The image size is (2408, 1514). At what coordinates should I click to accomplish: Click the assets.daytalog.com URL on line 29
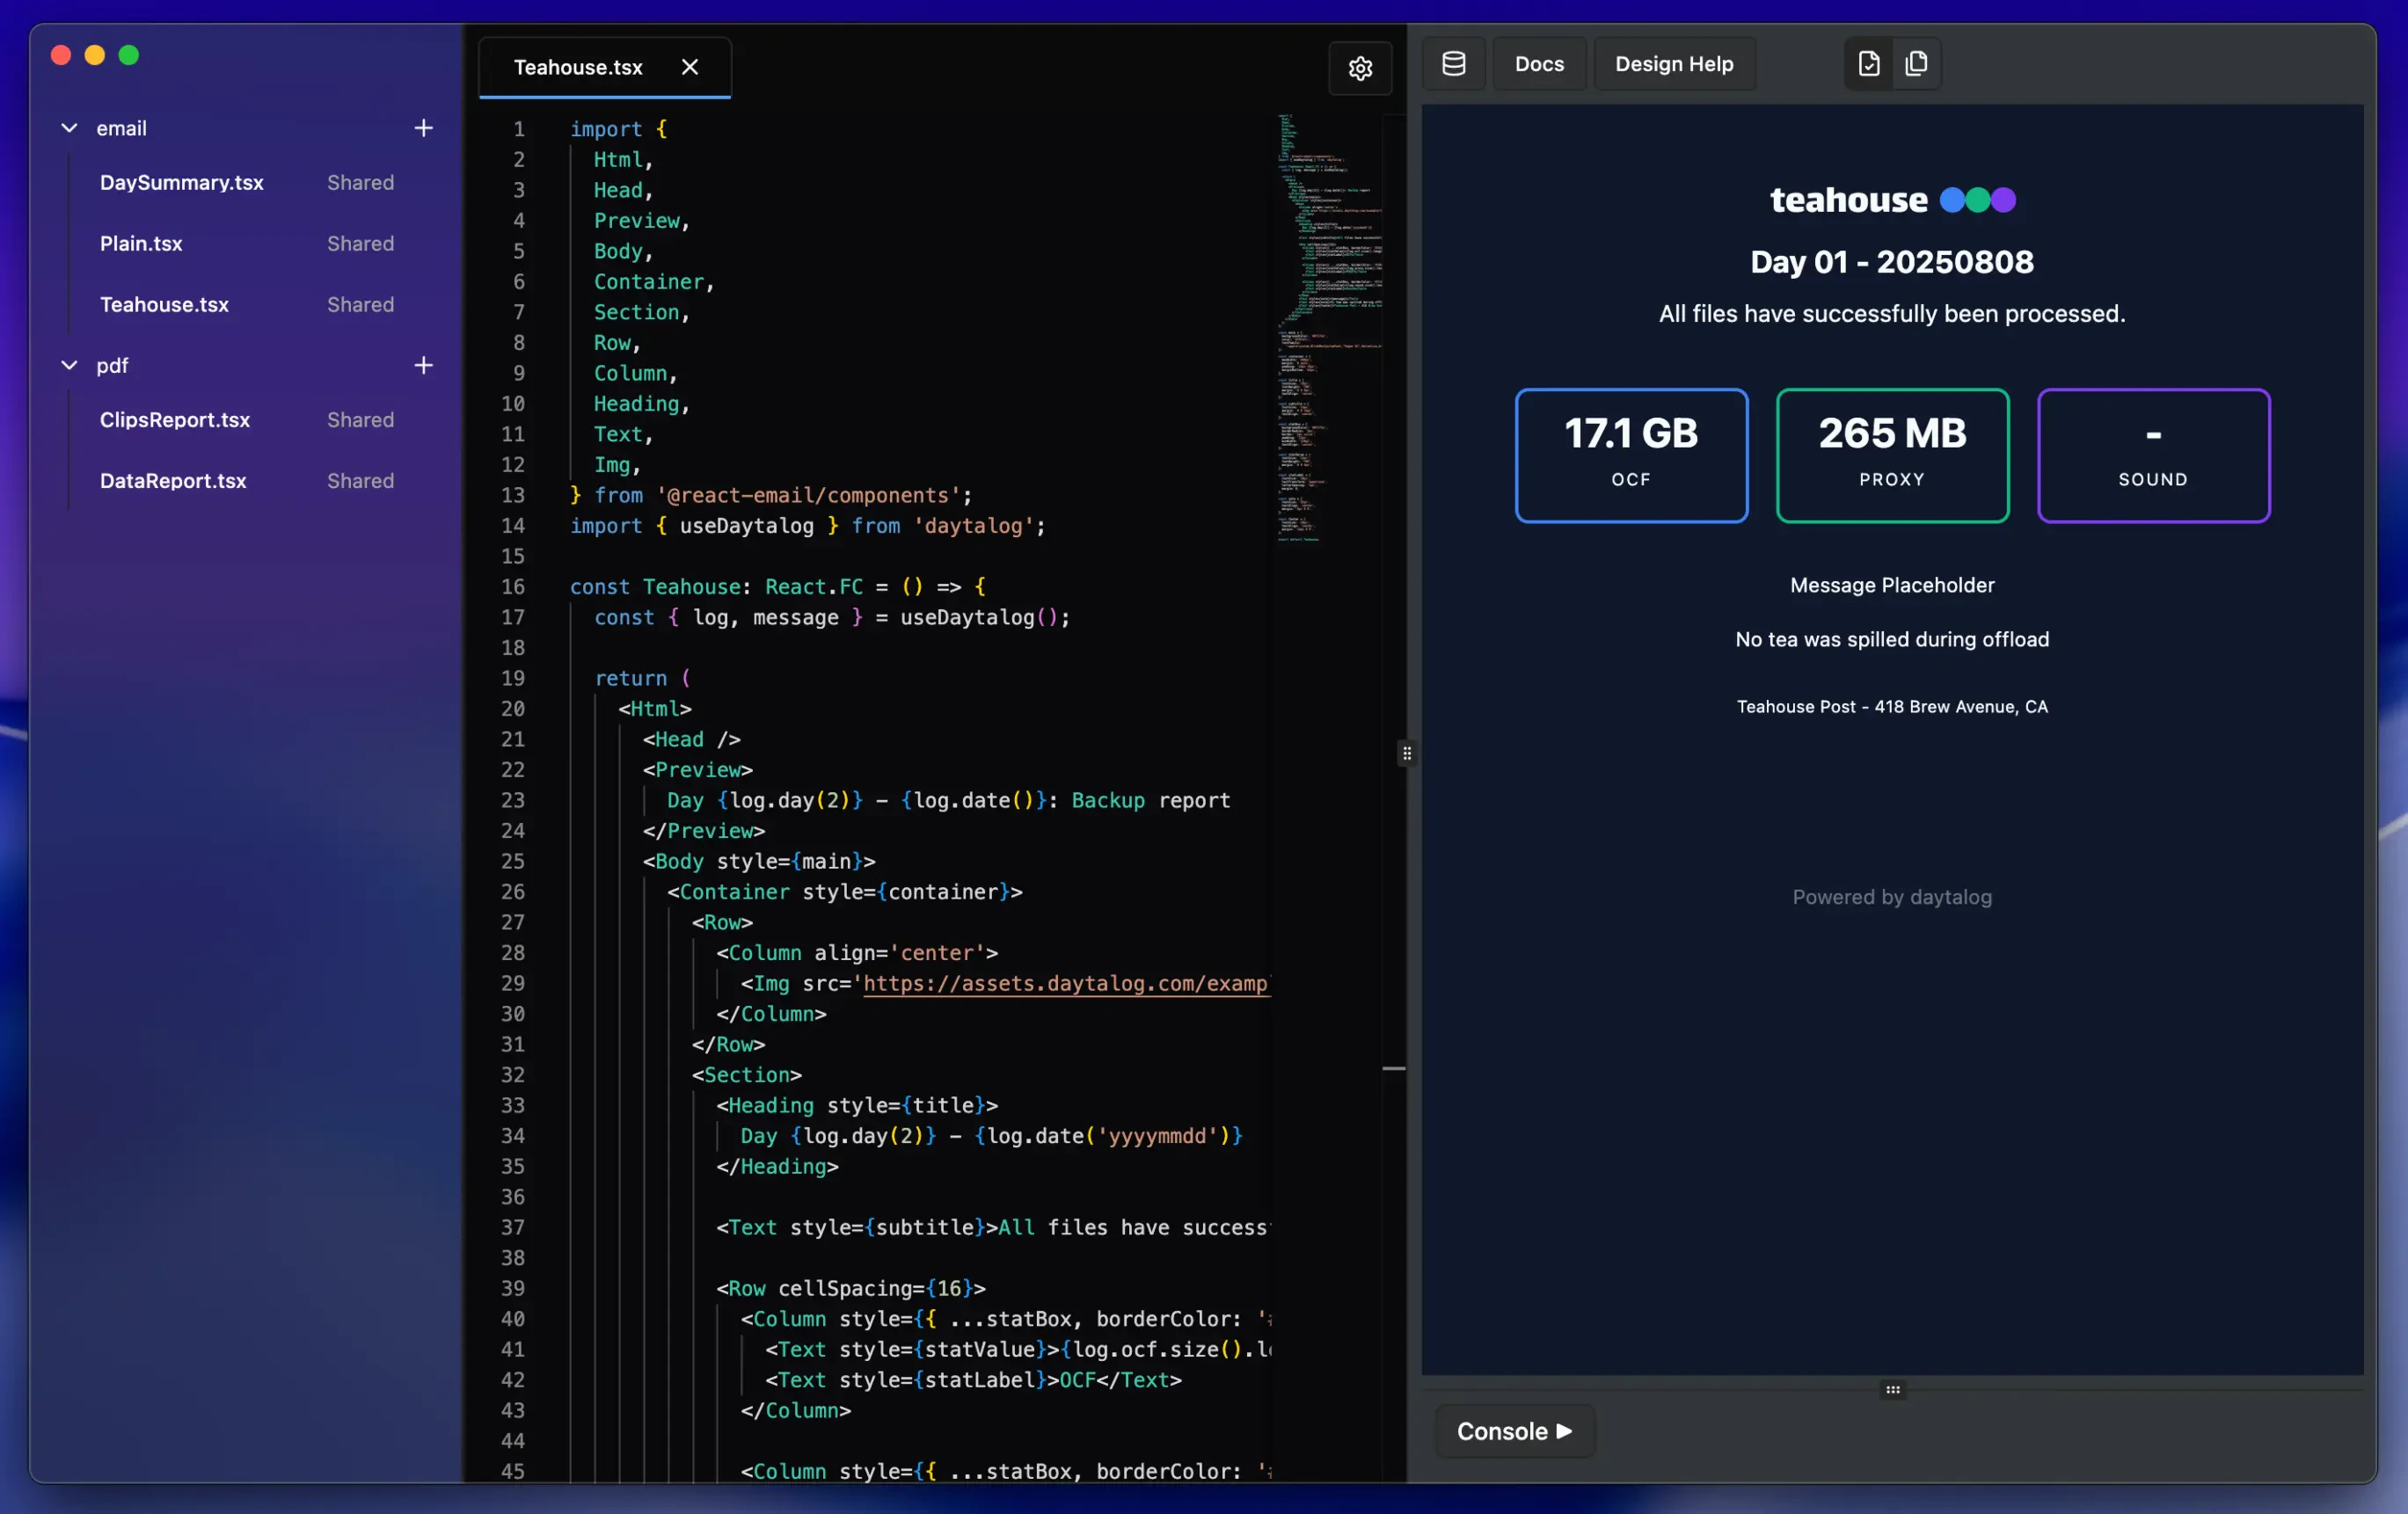pyautogui.click(x=1066, y=983)
